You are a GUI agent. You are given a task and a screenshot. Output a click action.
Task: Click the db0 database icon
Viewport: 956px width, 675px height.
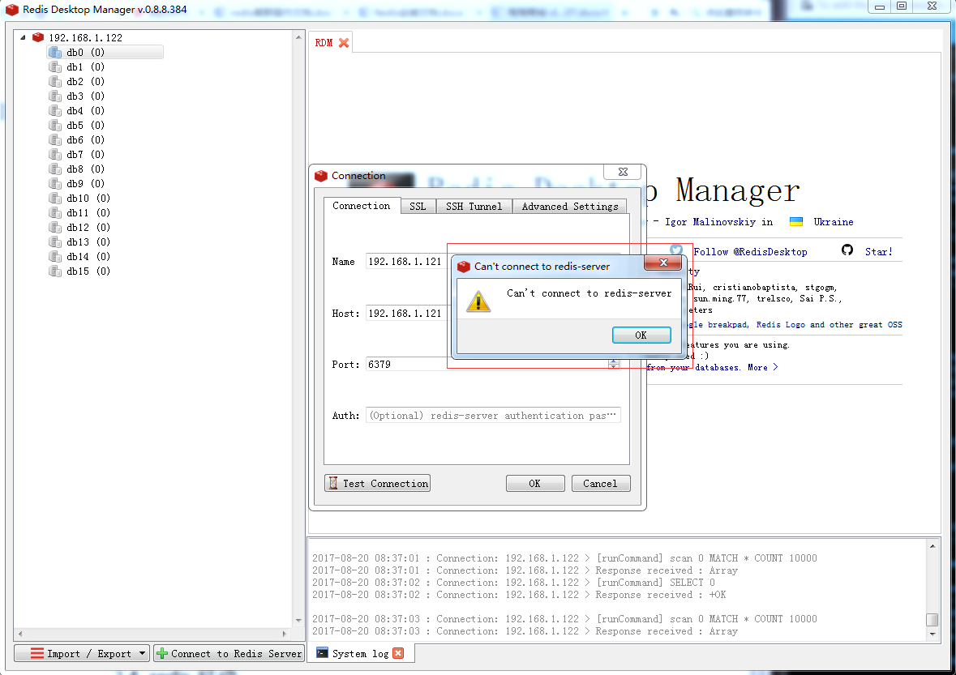point(55,53)
